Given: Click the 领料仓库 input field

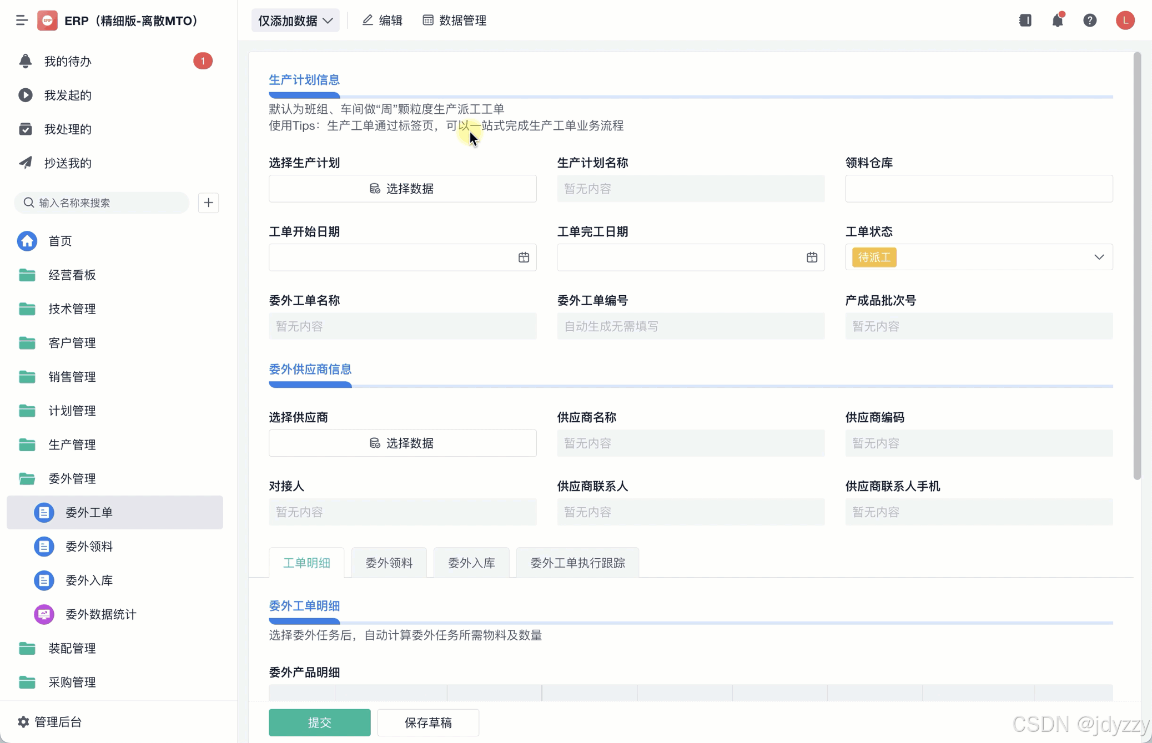Looking at the screenshot, I should pyautogui.click(x=978, y=189).
